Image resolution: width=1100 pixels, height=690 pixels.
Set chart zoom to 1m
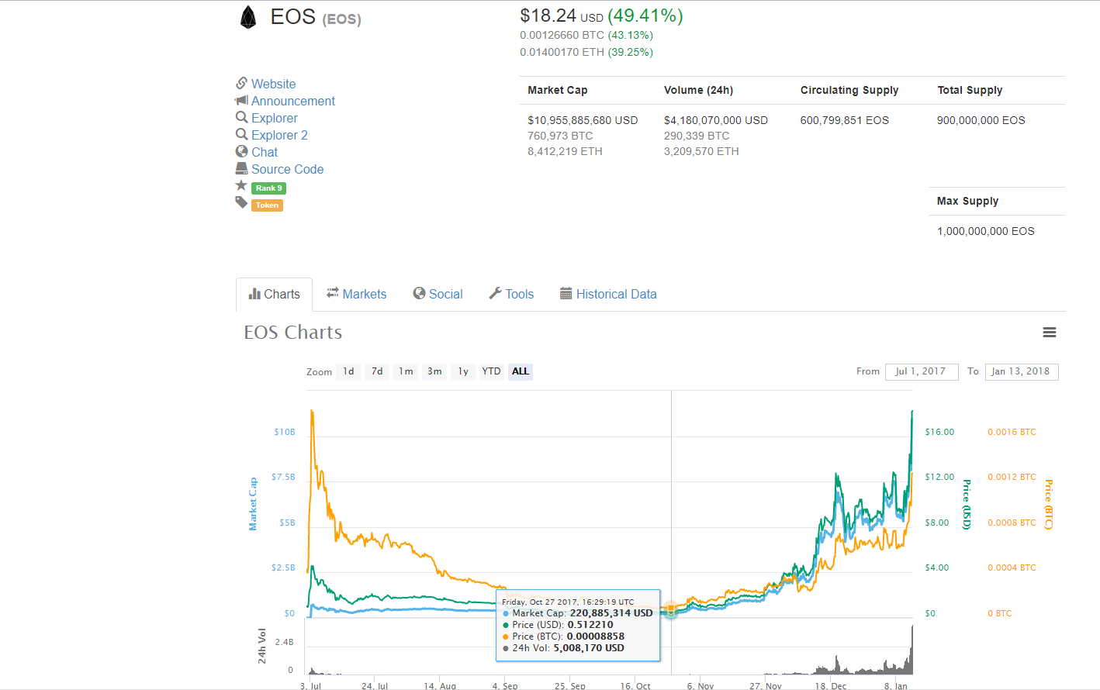(406, 371)
